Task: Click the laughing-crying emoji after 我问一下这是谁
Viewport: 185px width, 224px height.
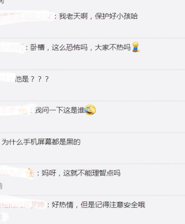Action: tap(90, 110)
